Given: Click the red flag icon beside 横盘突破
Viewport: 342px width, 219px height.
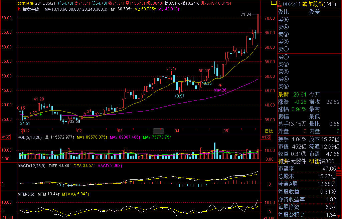Looking at the screenshot, I should coord(18,9).
